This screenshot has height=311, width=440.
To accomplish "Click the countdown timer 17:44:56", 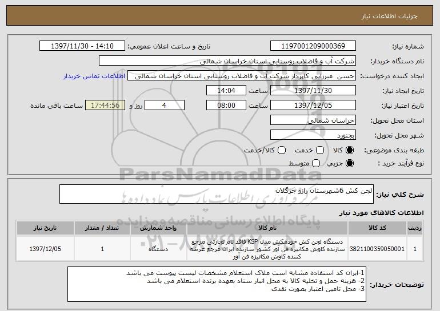I will [105, 106].
